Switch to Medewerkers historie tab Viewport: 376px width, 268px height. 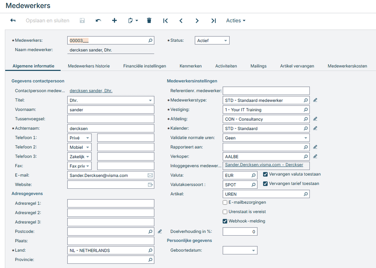click(89, 66)
